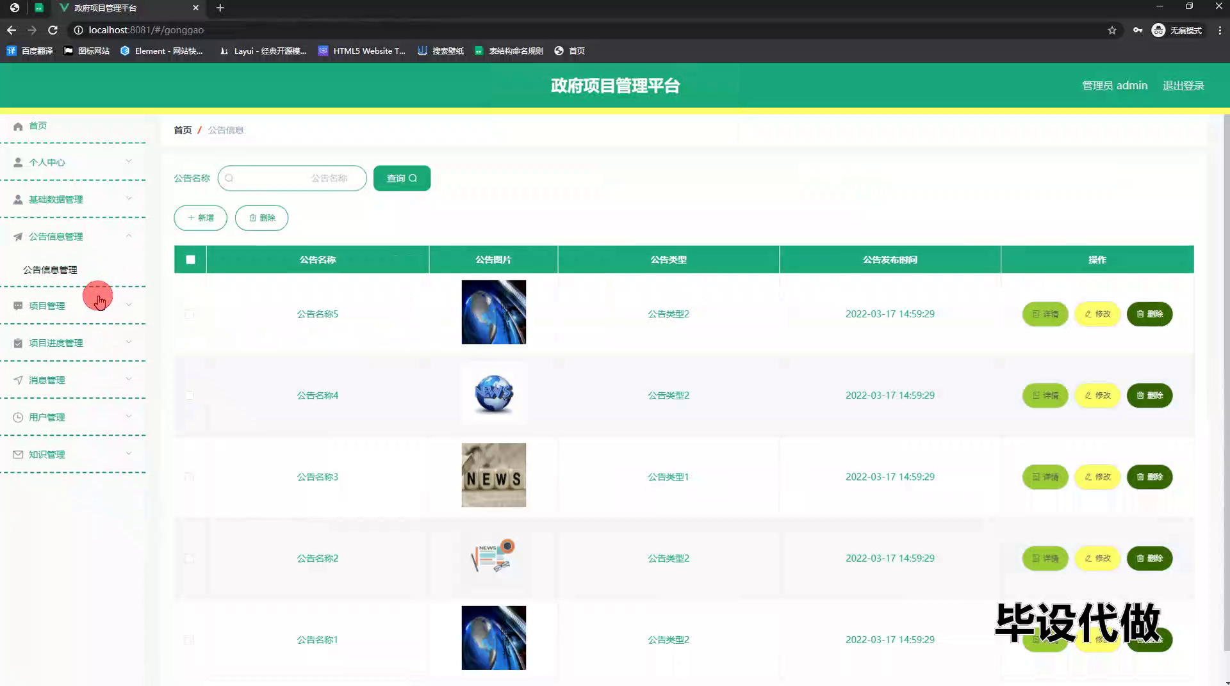Open 图标网站 bookmark

point(87,51)
